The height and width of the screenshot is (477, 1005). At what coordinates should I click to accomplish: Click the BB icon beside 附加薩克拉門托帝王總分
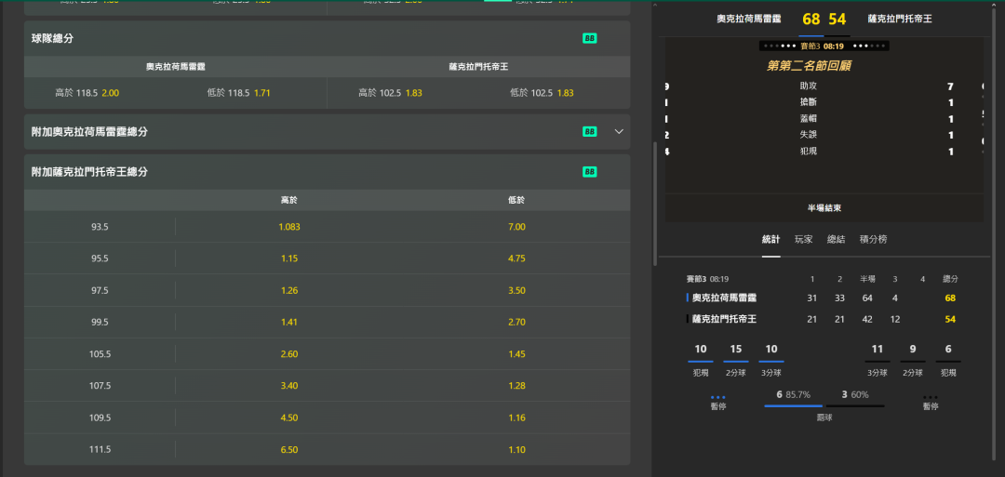coord(590,172)
